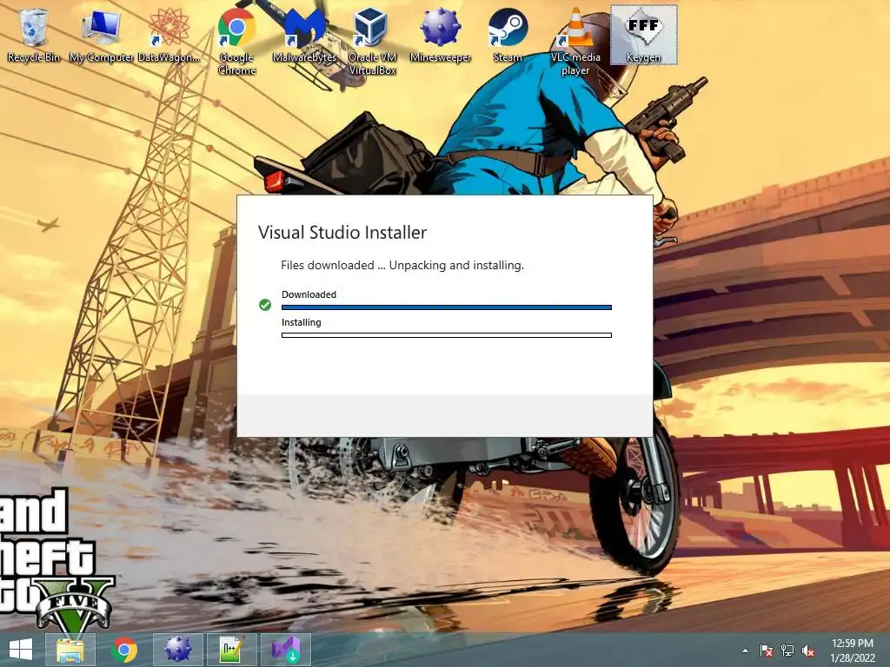Image resolution: width=890 pixels, height=667 pixels.
Task: Open the taskbar clock showing 12:59 PM
Action: tap(853, 650)
